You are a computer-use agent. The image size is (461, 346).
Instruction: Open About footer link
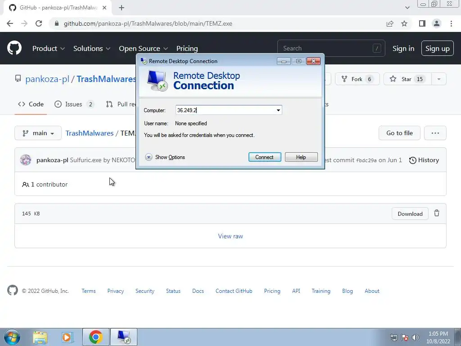(x=372, y=291)
